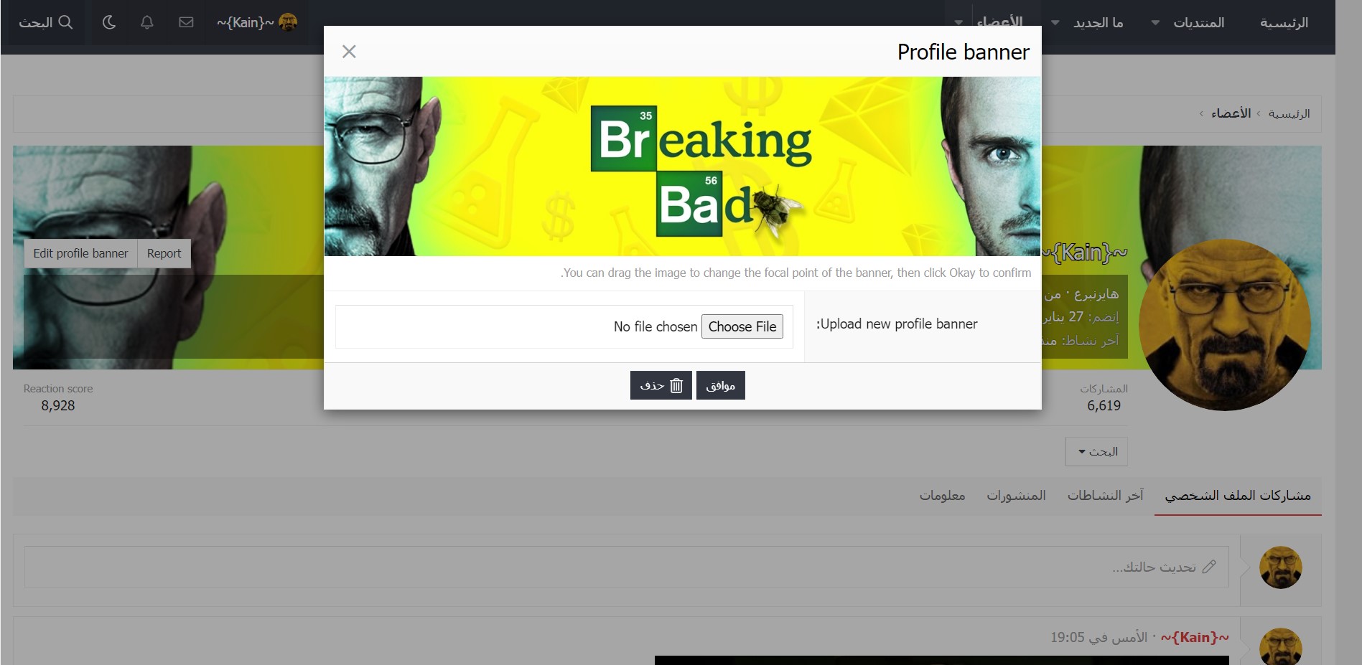Image resolution: width=1362 pixels, height=665 pixels.
Task: Click the Edit profile banner button
Action: click(80, 253)
